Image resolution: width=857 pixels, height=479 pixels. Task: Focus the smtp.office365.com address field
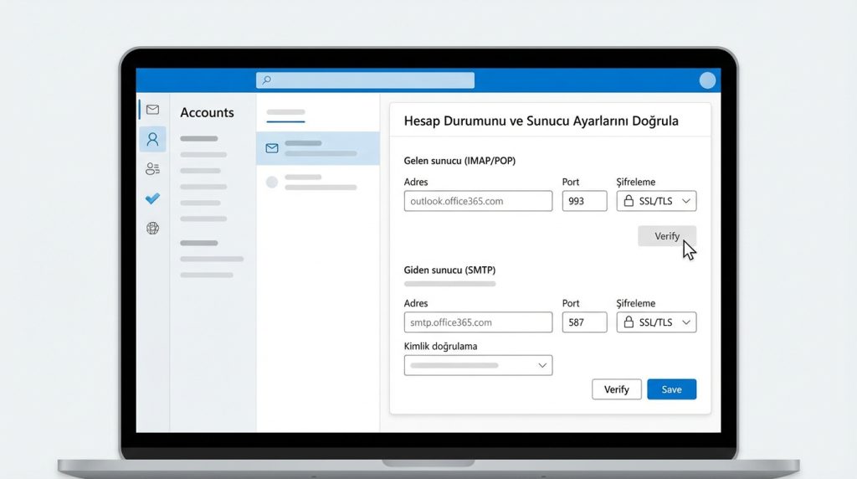click(x=478, y=322)
